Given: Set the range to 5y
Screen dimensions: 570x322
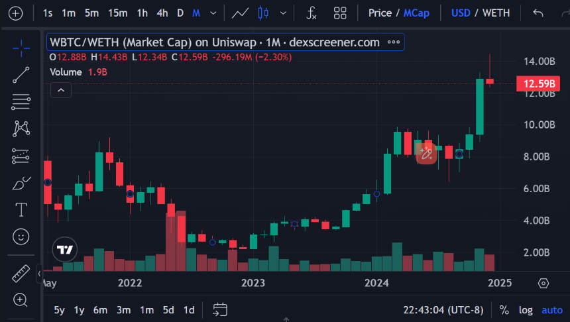Looking at the screenshot, I should pos(59,310).
